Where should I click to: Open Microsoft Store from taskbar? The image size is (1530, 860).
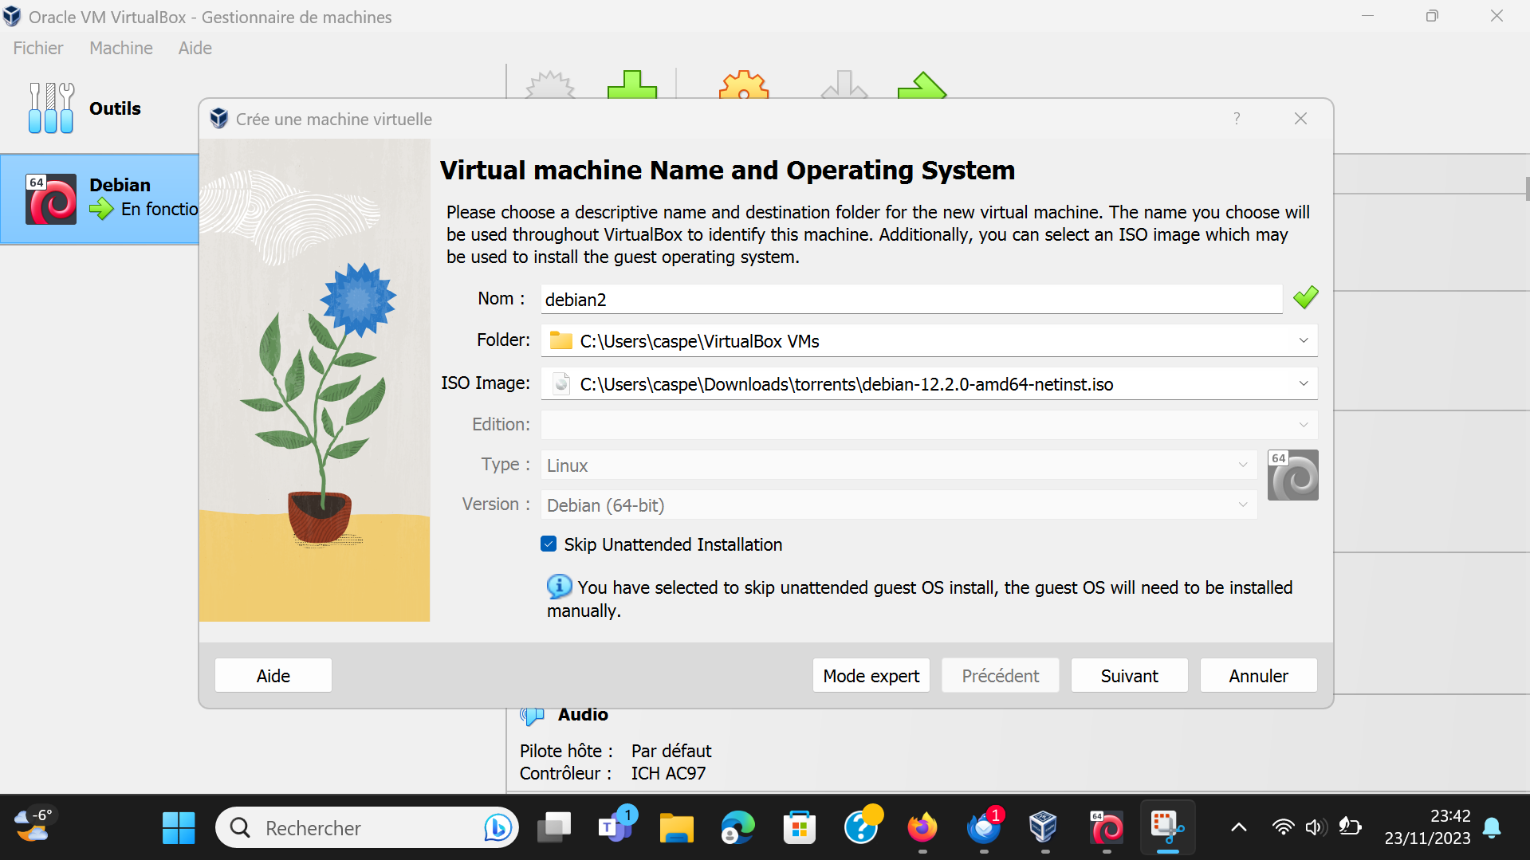799,828
